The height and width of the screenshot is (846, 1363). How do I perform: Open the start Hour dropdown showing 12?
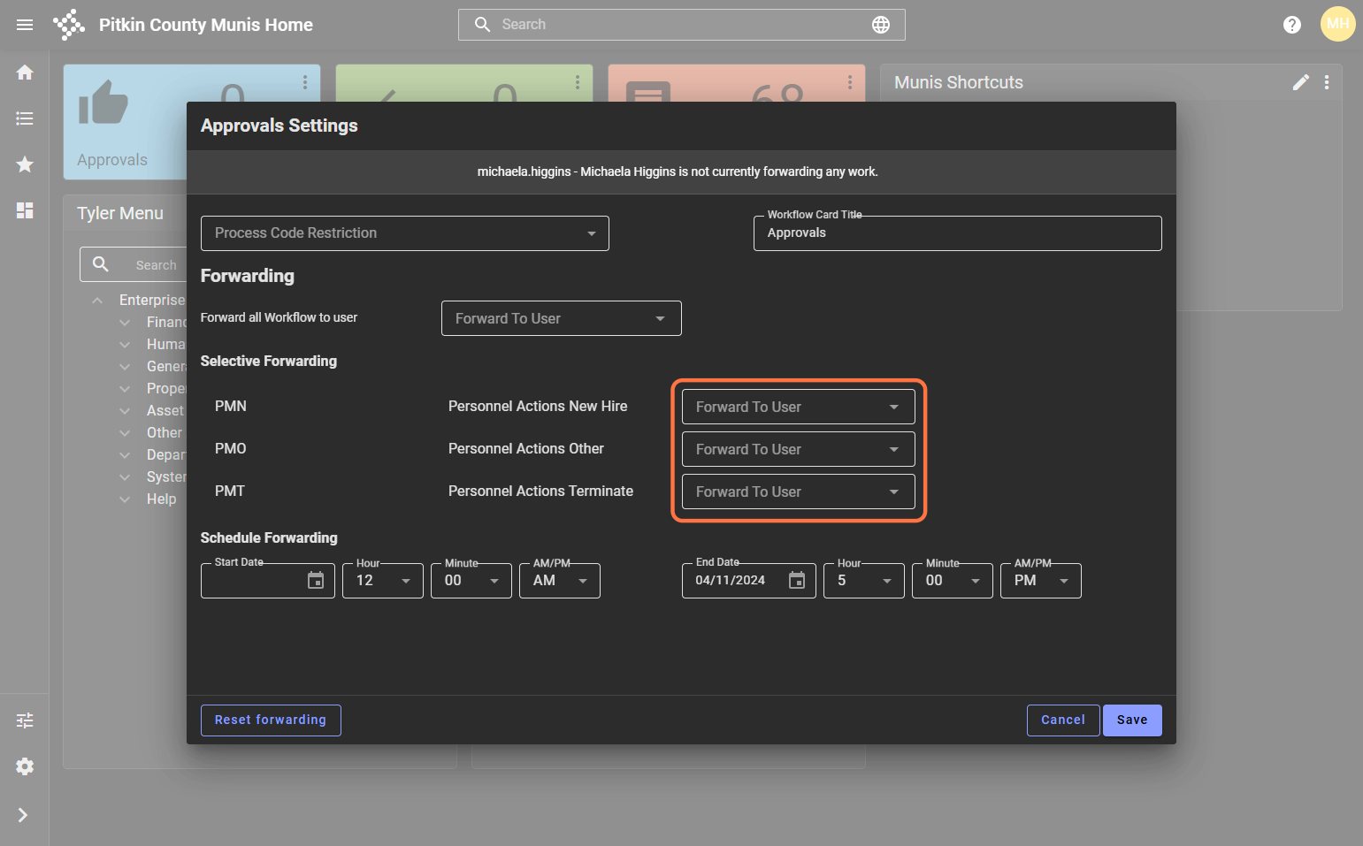(x=383, y=581)
